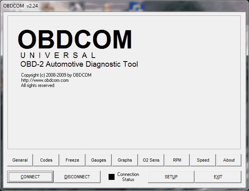Switch to the Graphs view
The width and height of the screenshot is (249, 191).
pos(125,160)
